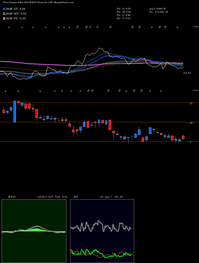Click the MACD (12,26,9) values text
The width and height of the screenshot is (199, 263).
coord(52,197)
